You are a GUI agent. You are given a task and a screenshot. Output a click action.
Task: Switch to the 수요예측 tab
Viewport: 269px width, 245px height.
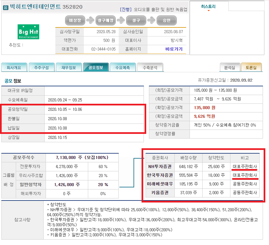pos(123,67)
